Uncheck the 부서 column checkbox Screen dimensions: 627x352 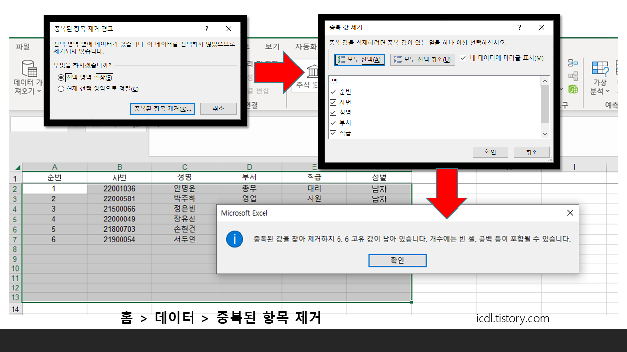coord(334,122)
